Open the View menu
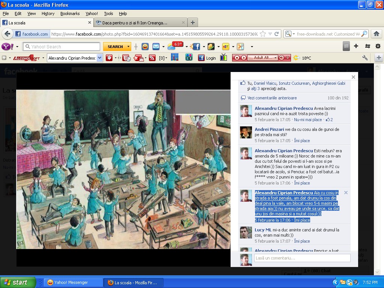384x288 pixels. click(x=31, y=13)
